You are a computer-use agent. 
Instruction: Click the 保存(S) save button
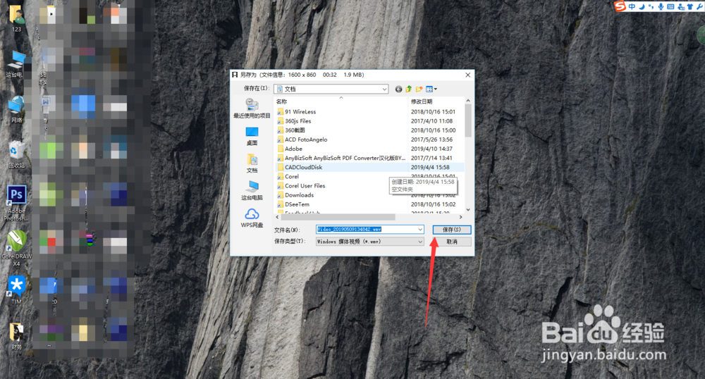[452, 230]
